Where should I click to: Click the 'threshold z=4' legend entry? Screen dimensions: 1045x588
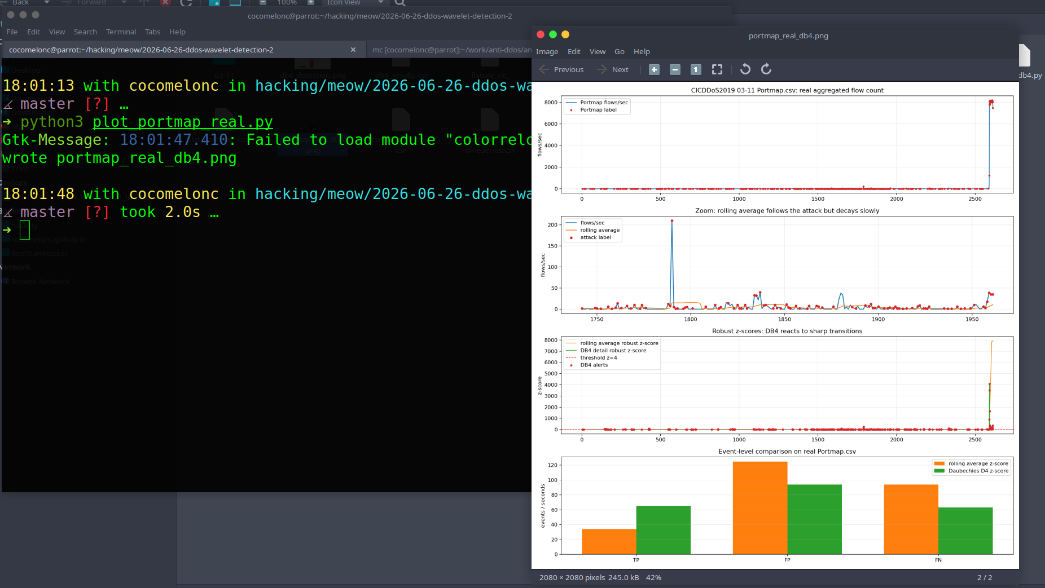pos(591,357)
